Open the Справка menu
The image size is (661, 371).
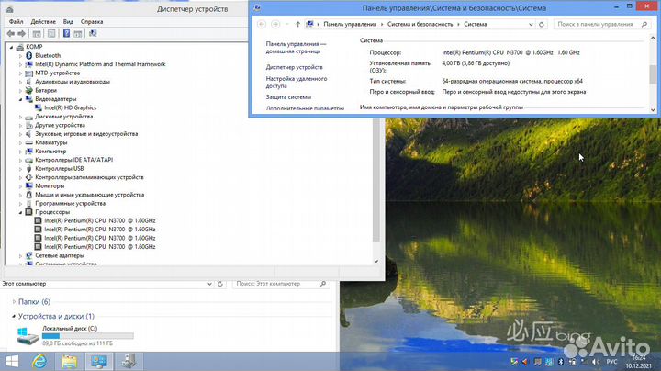pyautogui.click(x=92, y=21)
